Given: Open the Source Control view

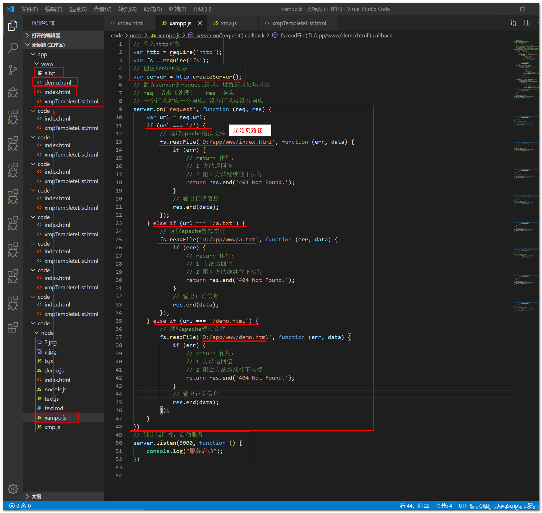Looking at the screenshot, I should click(x=13, y=70).
